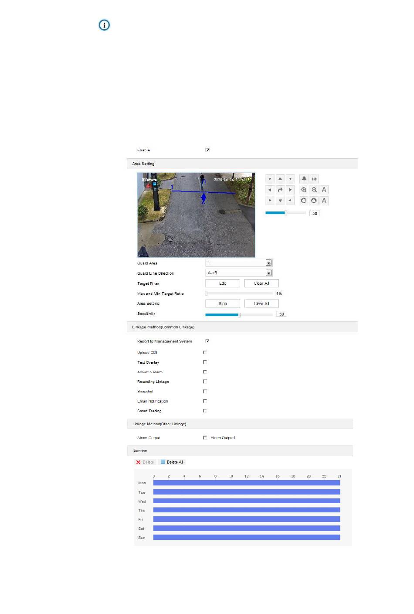Click the PTZ down arrow
This screenshot has width=414, height=614.
[280, 201]
